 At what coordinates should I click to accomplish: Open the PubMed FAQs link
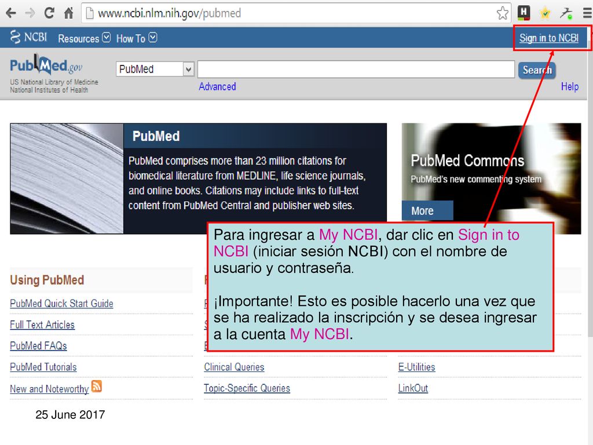39,346
